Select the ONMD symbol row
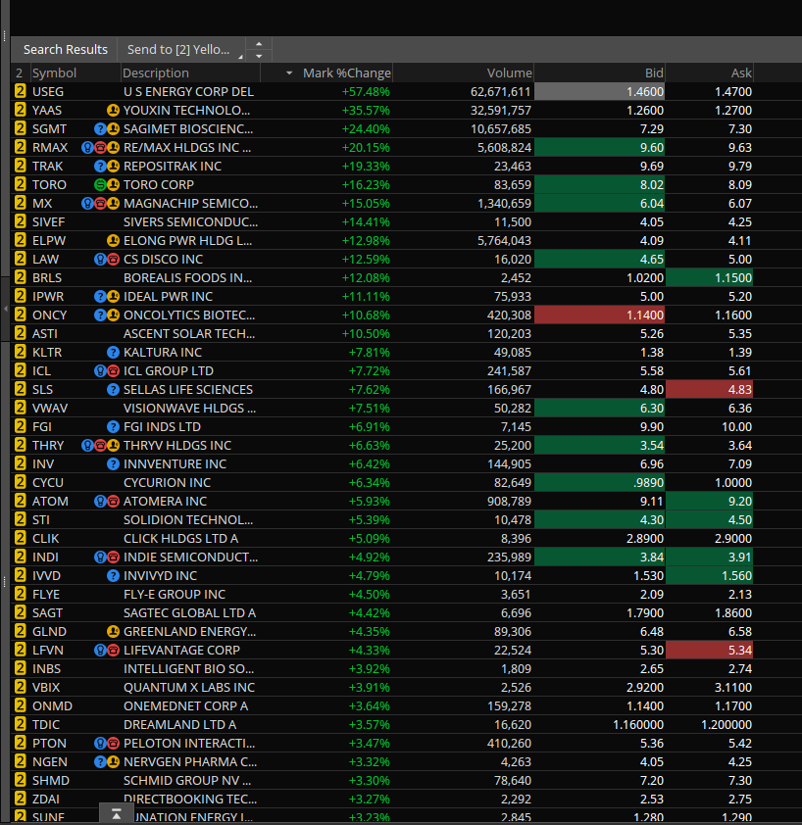Screen dimensions: 802x825 click(x=52, y=706)
